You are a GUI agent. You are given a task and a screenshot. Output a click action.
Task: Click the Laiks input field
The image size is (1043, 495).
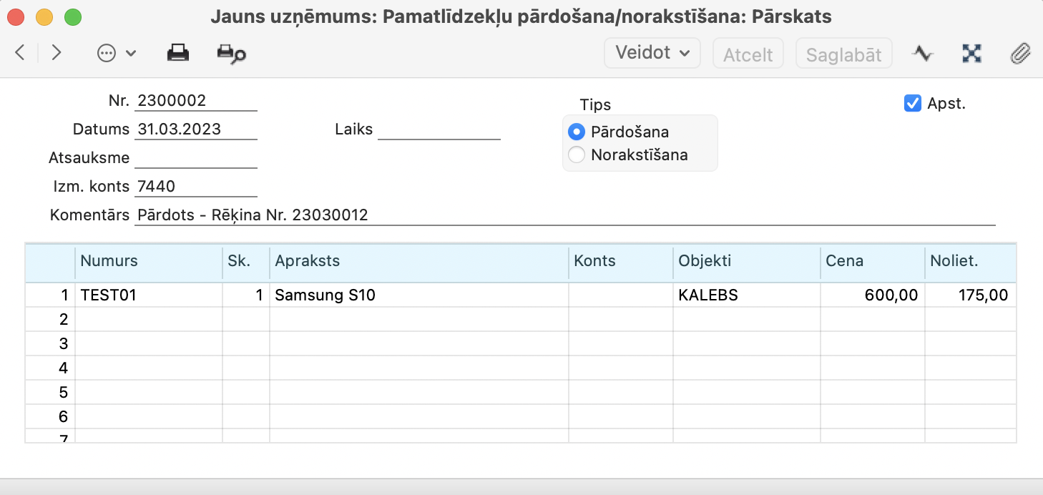pyautogui.click(x=439, y=130)
